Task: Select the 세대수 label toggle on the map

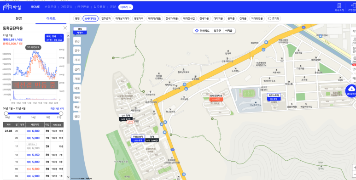Action: [x=80, y=33]
